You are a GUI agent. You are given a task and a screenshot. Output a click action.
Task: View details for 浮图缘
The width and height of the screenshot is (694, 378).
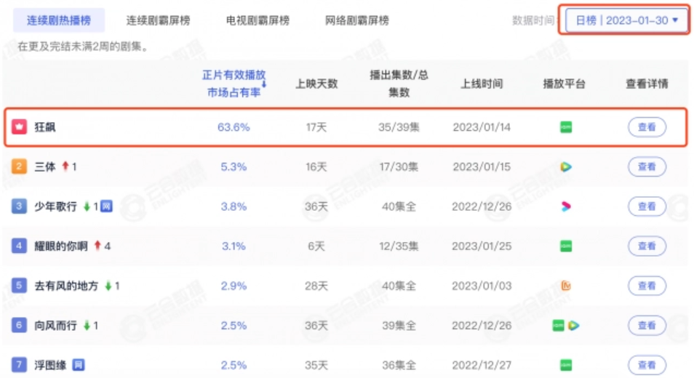[647, 365]
